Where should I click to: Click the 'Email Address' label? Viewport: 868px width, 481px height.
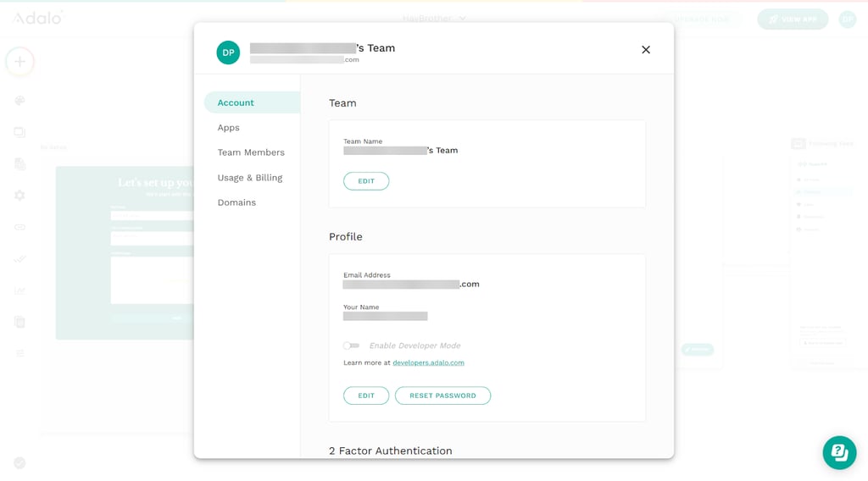click(x=366, y=274)
